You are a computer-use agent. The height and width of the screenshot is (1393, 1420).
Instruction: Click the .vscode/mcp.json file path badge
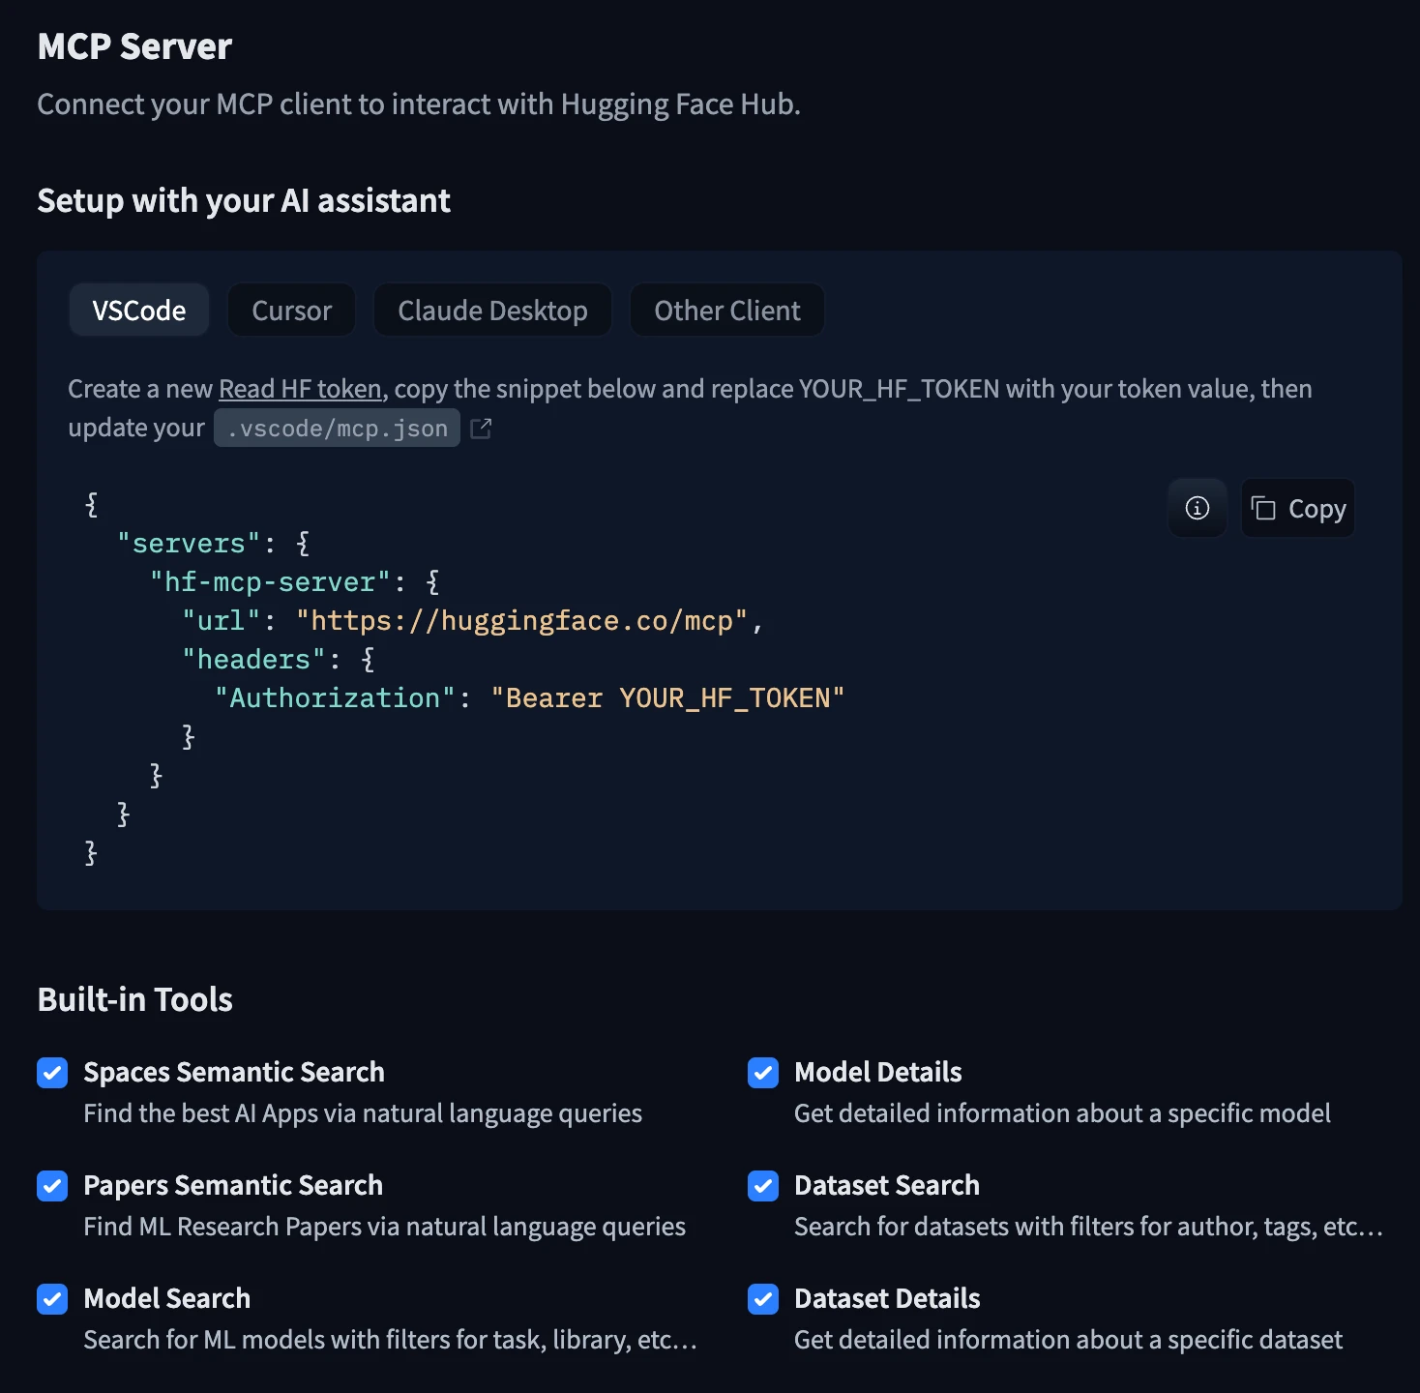pos(337,429)
